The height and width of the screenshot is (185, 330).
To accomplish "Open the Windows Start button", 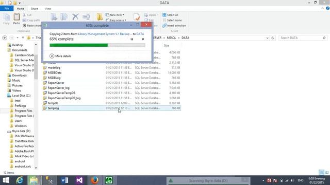I will (6, 180).
